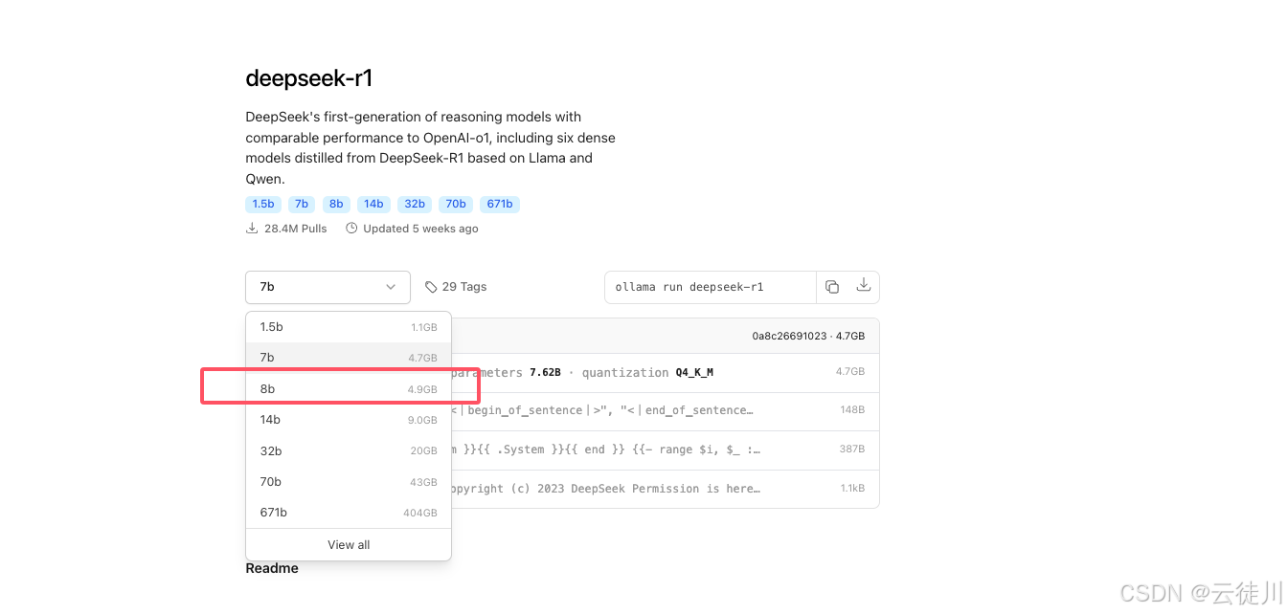Click the download icon beside command
This screenshot has width=1288, height=614.
863,285
